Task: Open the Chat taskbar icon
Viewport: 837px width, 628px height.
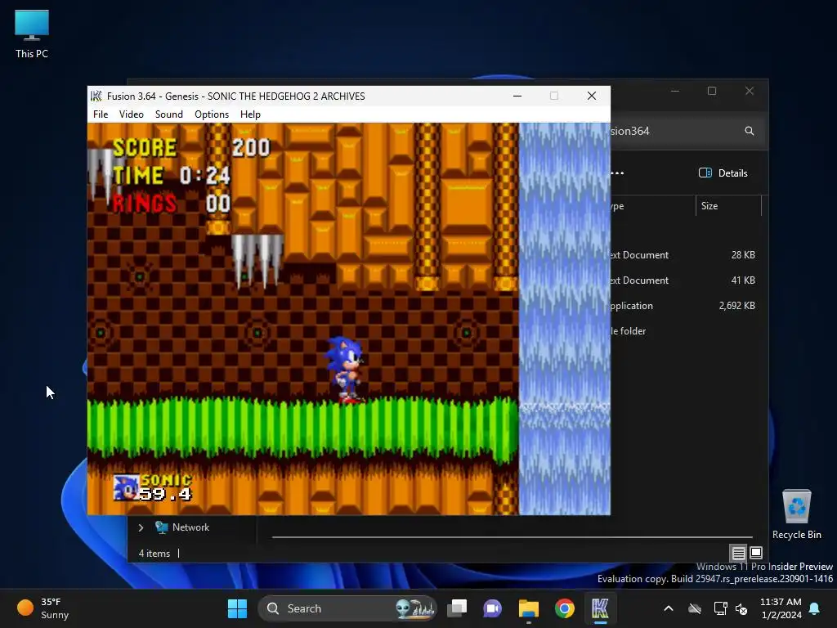Action: coord(492,608)
